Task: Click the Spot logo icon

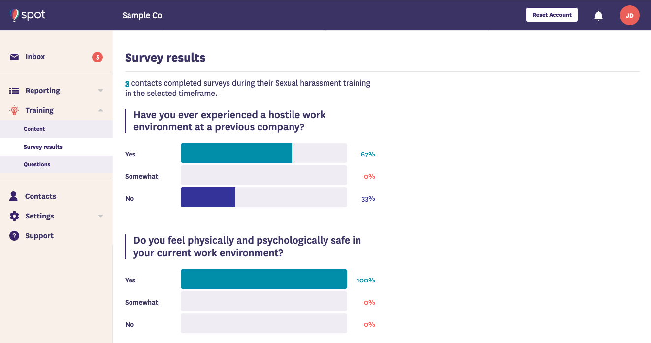Action: tap(14, 15)
